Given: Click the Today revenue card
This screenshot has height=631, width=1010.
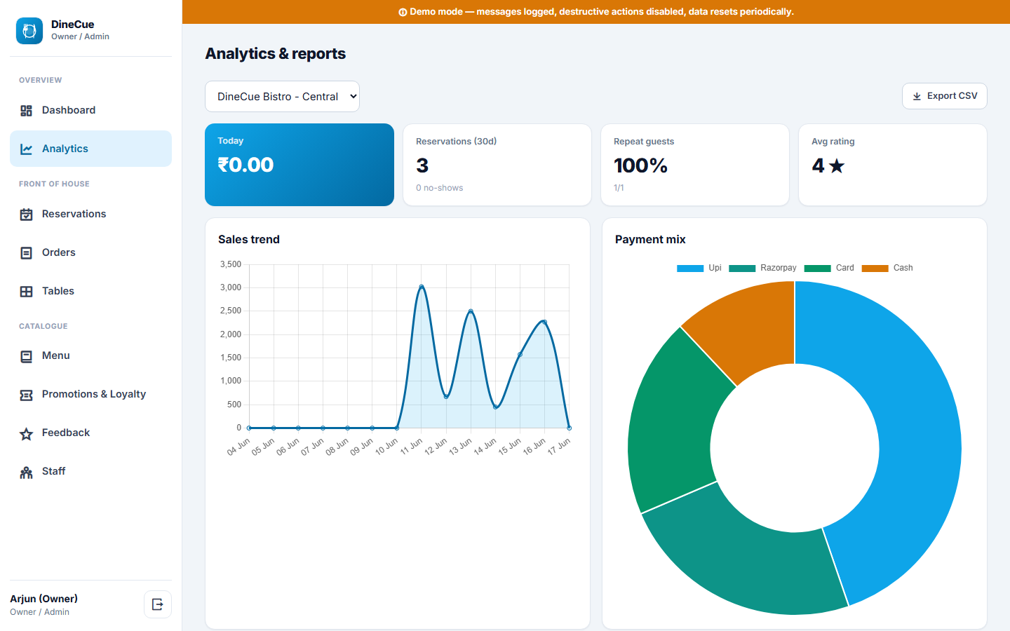Looking at the screenshot, I should coord(299,165).
